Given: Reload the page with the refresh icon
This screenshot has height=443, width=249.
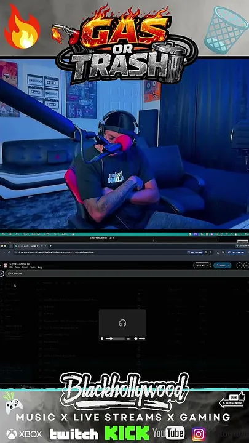Looking at the screenshot, I should [9, 252].
